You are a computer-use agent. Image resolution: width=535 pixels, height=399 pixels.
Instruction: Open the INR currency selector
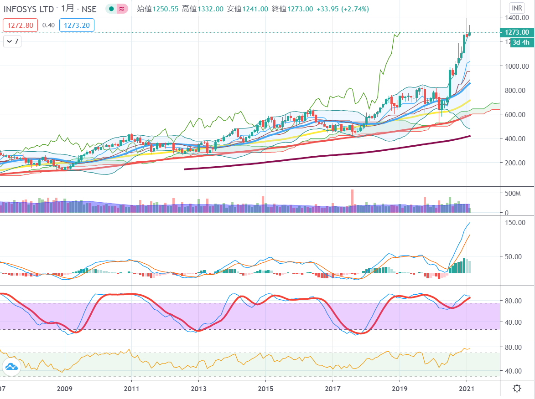517,8
